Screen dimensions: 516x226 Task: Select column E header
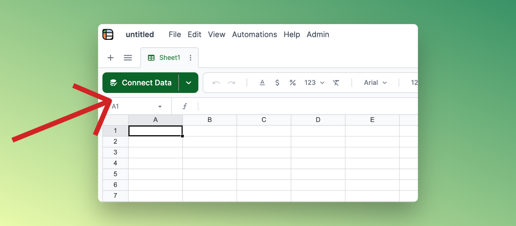point(372,120)
